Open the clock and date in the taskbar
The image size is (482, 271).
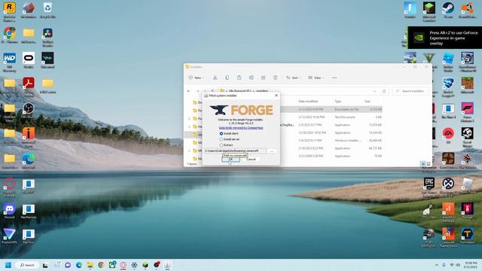[x=470, y=265]
